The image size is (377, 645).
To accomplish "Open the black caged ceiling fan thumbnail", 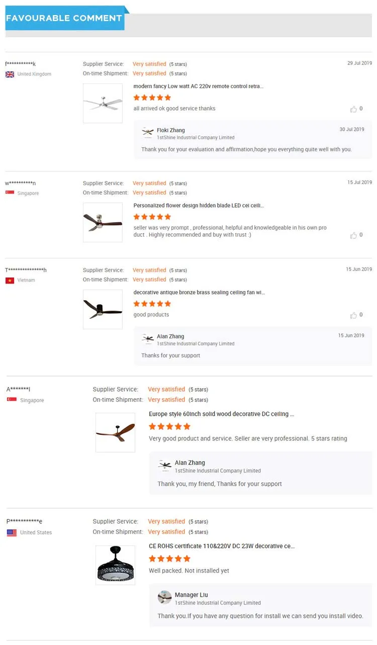I will (x=115, y=565).
